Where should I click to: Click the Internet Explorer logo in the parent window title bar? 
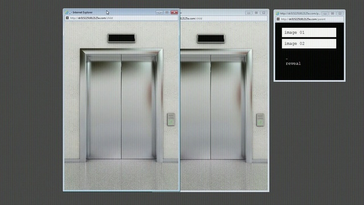(x=278, y=14)
